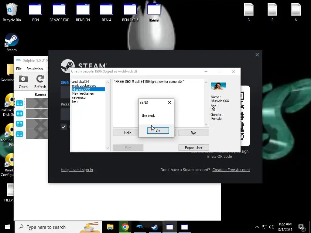Click the Banner column header in Dolphin
Screen dimensions: 311x233
tap(40, 95)
